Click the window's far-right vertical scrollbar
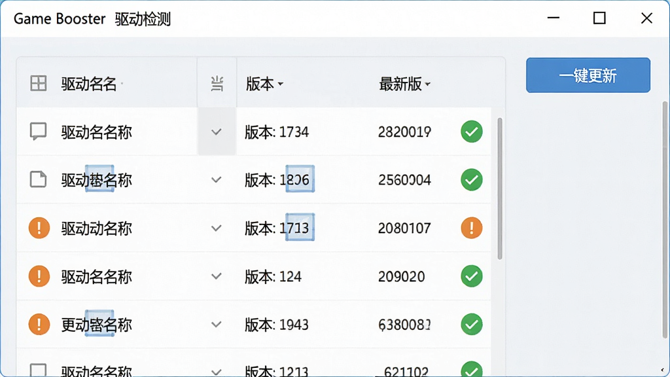Screen dimensions: 670x377 (x=665, y=220)
